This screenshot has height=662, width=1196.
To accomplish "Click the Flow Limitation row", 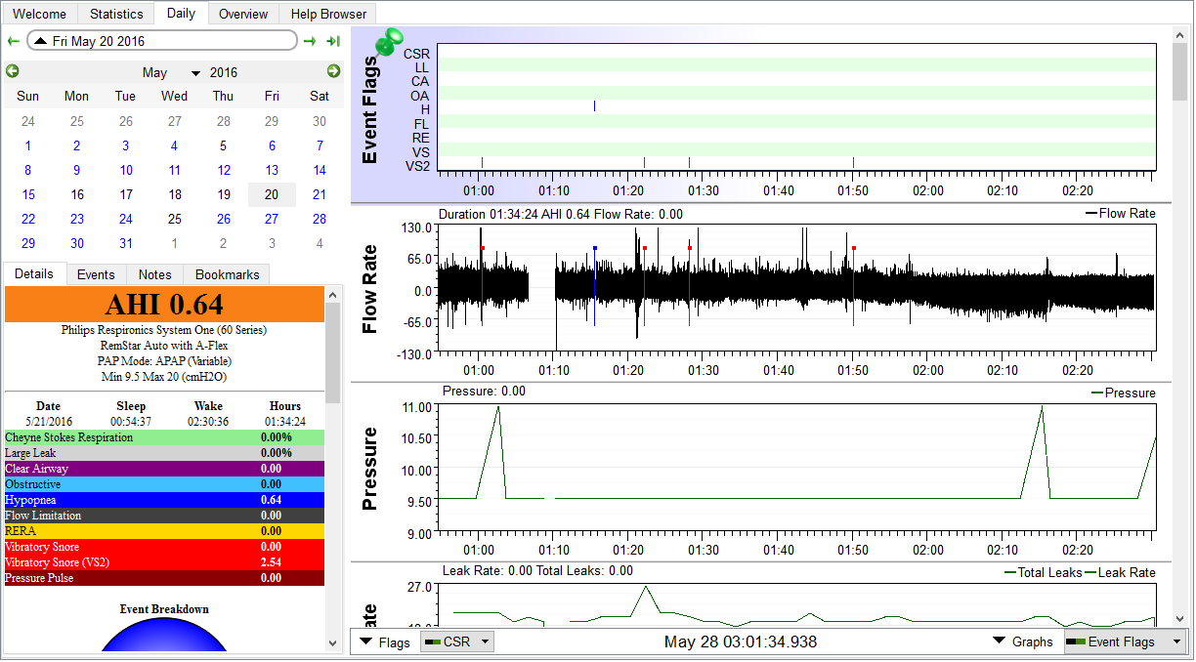I will tap(164, 516).
